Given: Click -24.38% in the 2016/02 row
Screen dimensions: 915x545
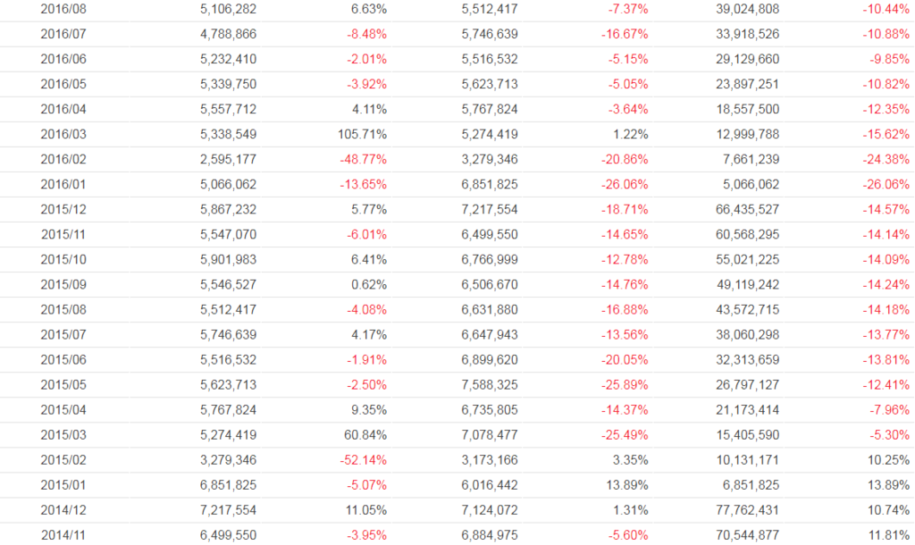Looking at the screenshot, I should [882, 159].
